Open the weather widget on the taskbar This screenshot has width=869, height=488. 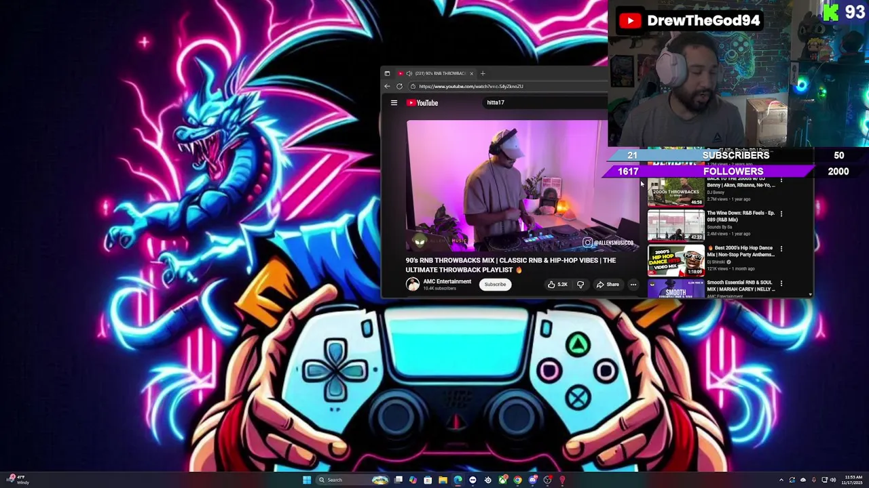coord(16,480)
